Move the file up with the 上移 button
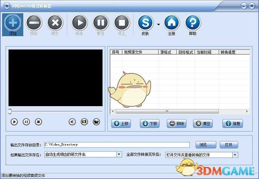259x179 pixels. 121,123
